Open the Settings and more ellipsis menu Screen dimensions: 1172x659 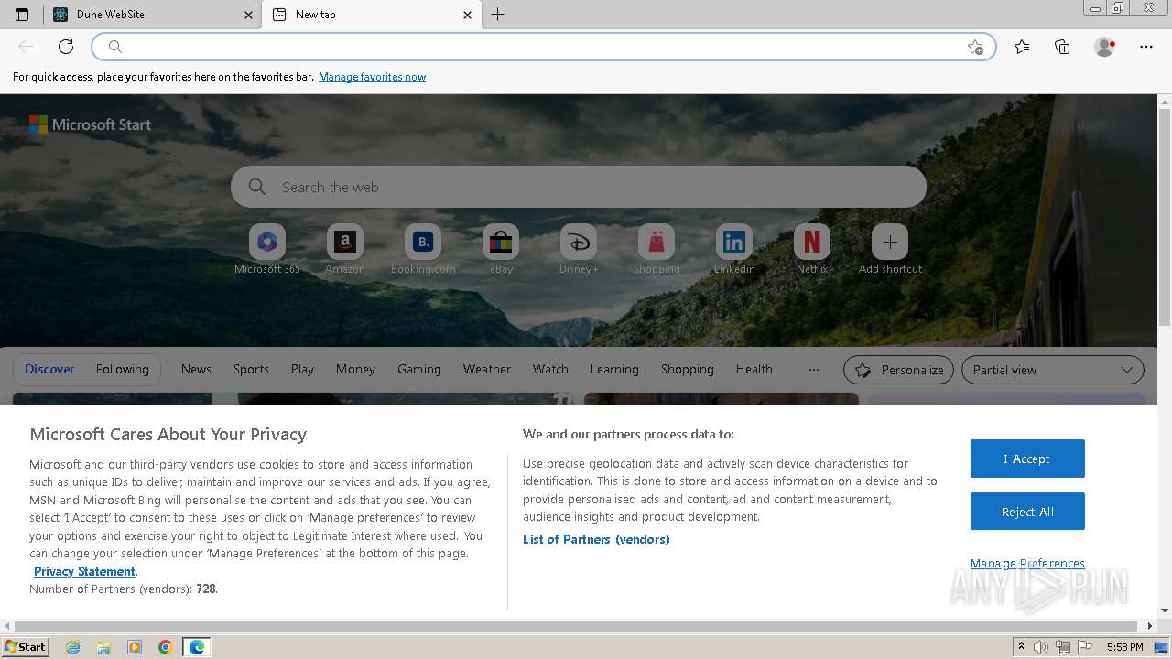coord(1146,47)
